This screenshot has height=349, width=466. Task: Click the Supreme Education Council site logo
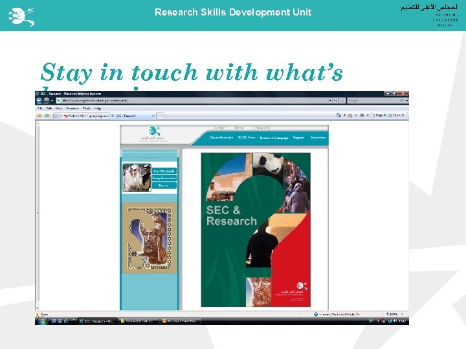154,134
